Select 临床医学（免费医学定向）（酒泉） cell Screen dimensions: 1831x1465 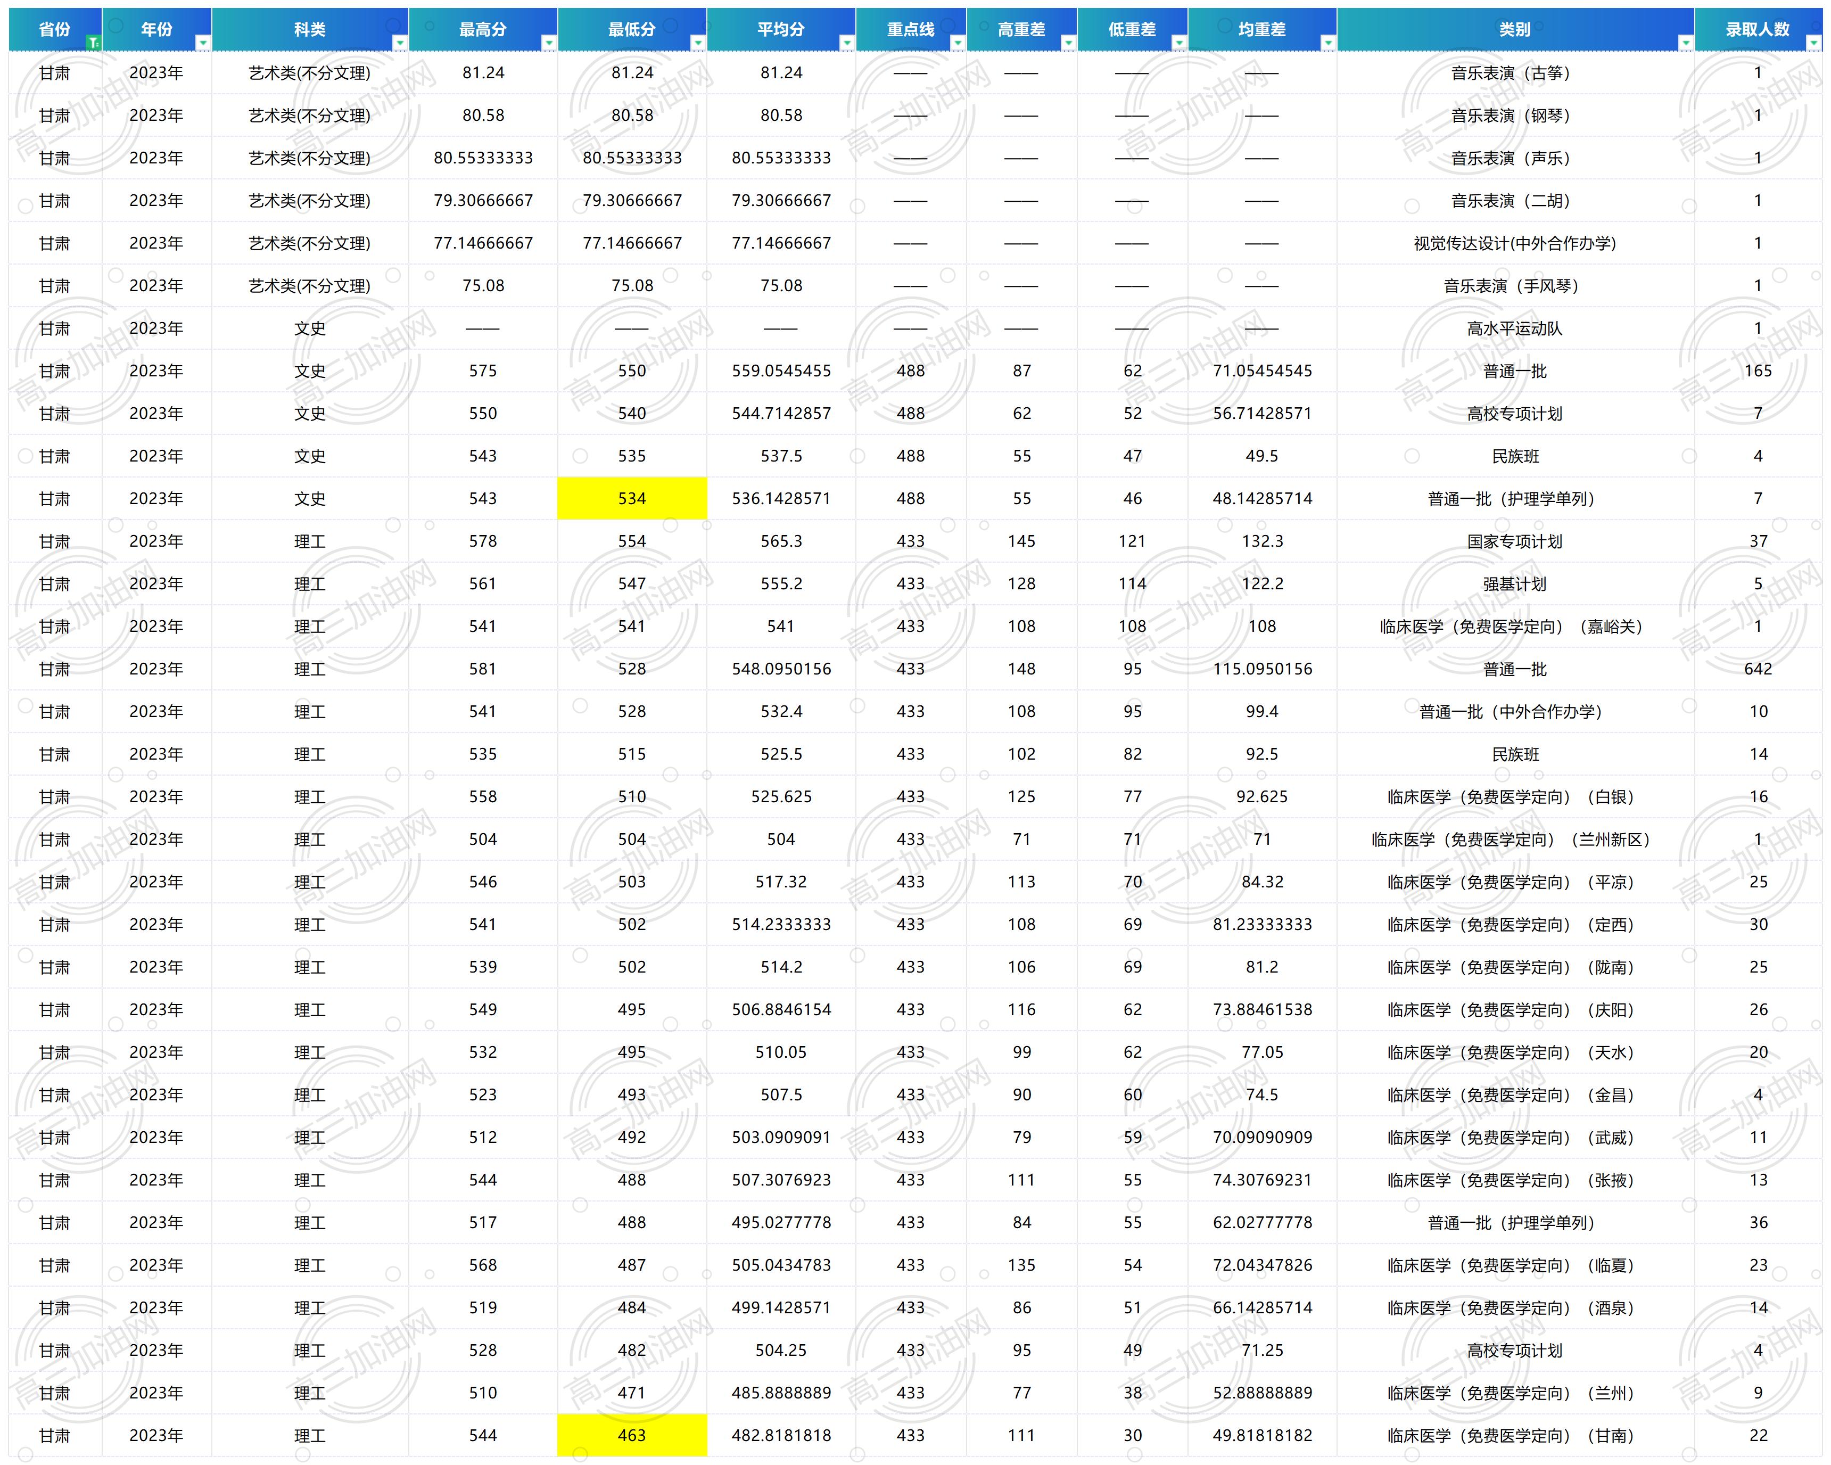pos(1515,1308)
